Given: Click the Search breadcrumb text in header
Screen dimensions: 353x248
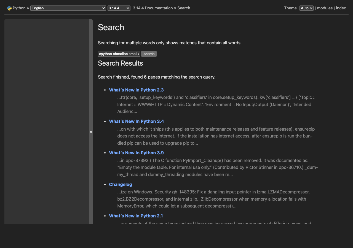Looking at the screenshot, I should click(x=184, y=8).
